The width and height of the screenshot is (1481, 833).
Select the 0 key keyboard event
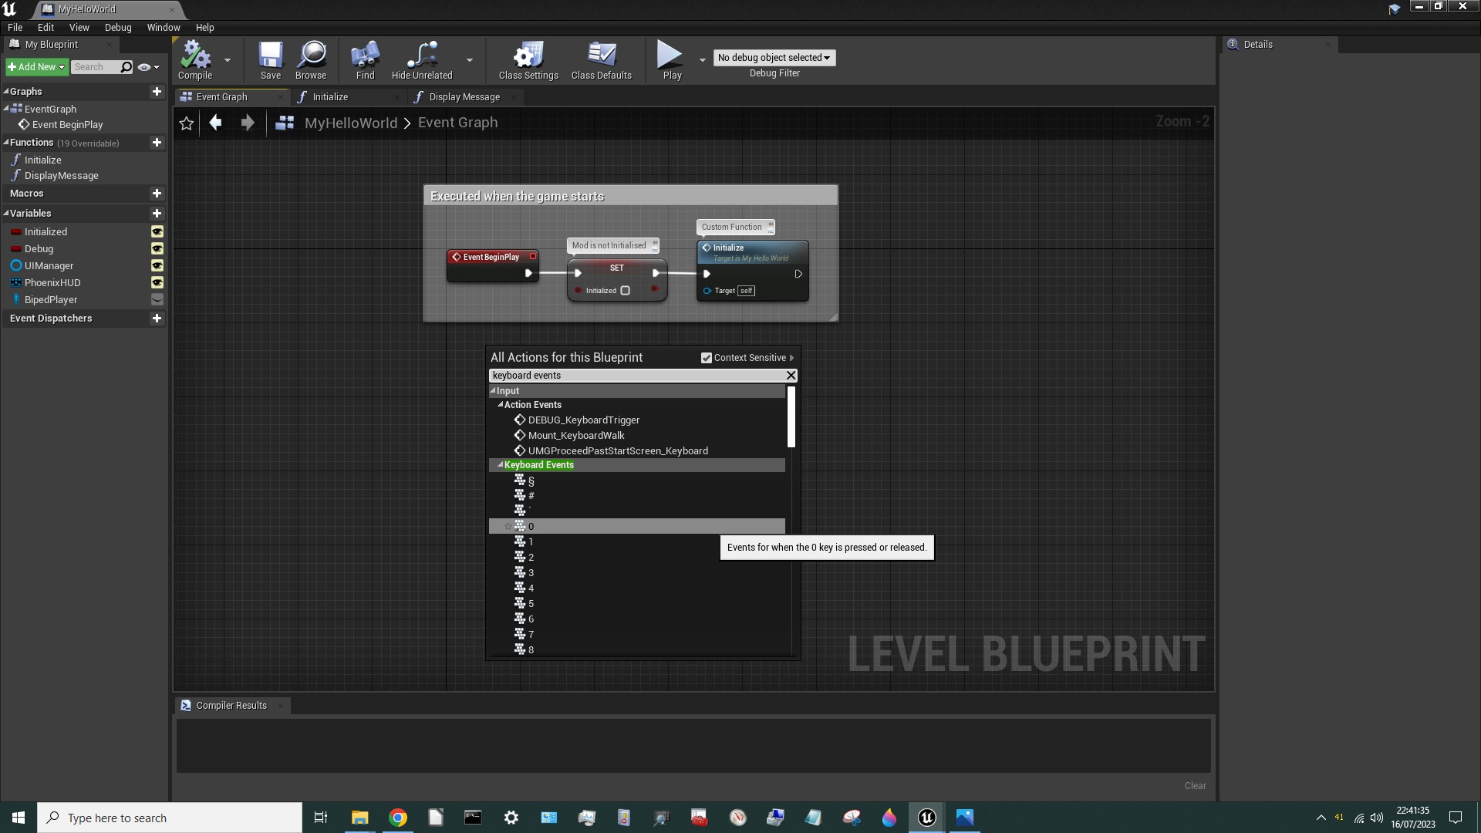pyautogui.click(x=637, y=526)
